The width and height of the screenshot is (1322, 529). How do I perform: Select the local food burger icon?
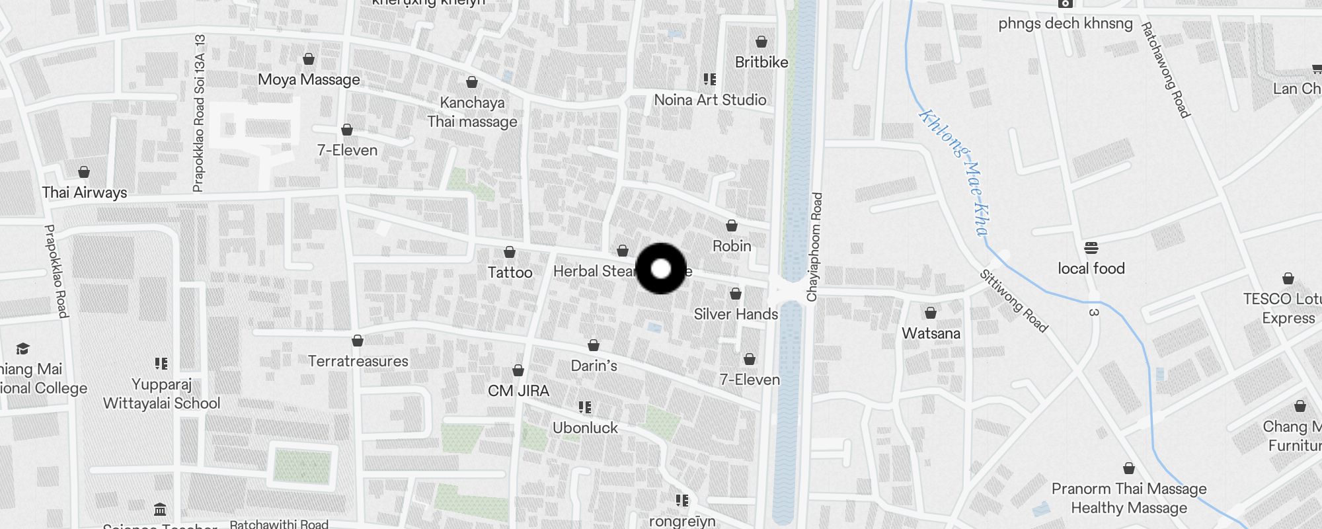[1091, 248]
